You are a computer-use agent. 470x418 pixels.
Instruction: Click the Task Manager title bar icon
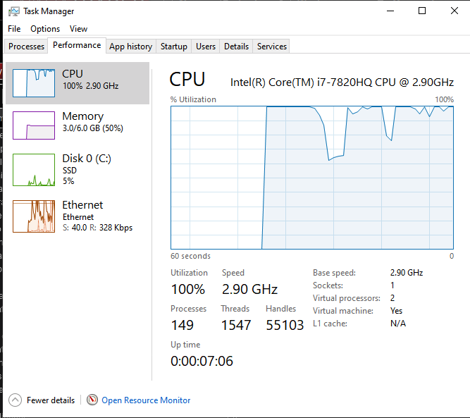[x=13, y=11]
